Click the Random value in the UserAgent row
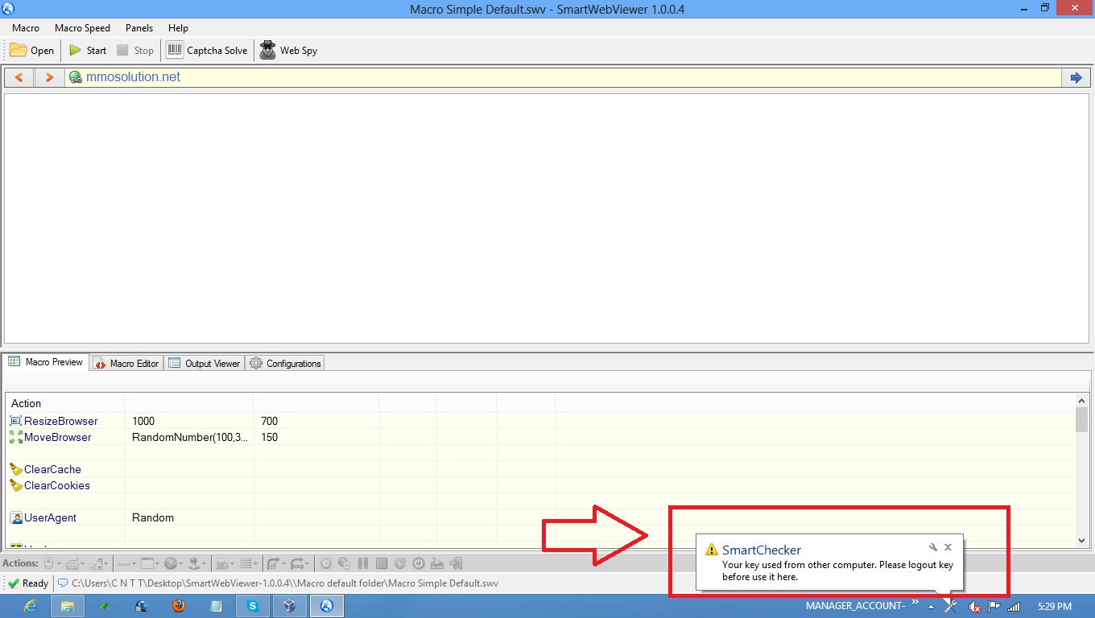 click(x=153, y=517)
